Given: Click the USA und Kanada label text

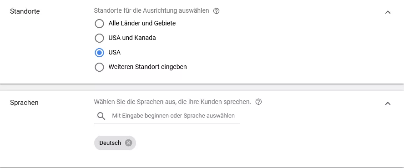Looking at the screenshot, I should 132,38.
